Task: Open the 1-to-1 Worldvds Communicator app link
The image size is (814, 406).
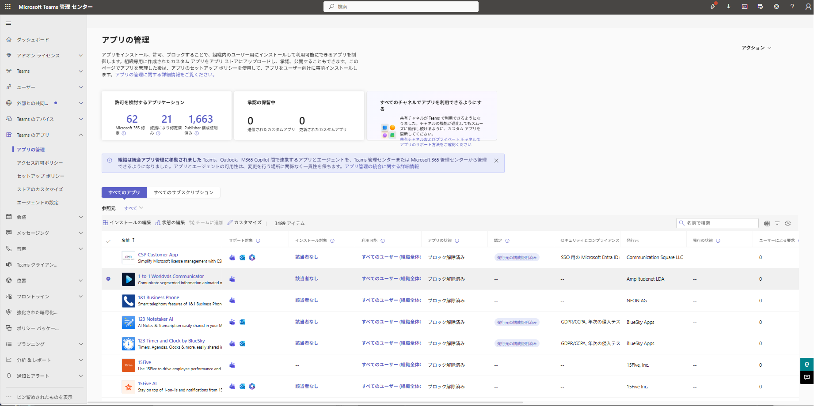Action: click(171, 276)
